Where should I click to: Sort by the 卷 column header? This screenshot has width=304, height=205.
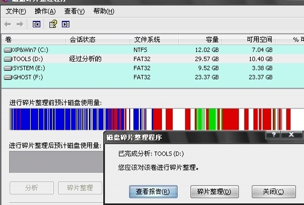(33, 40)
